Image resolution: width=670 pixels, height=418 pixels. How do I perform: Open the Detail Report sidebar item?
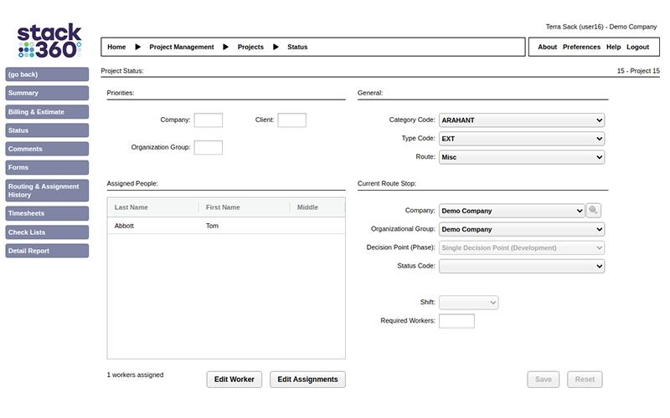[x=47, y=251]
